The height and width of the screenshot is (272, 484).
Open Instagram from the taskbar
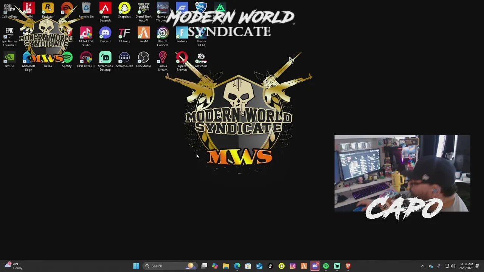293,266
